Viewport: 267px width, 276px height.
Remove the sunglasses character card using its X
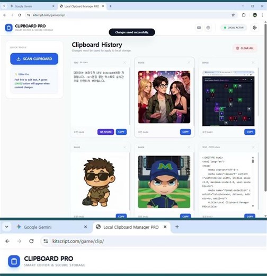pos(124,147)
